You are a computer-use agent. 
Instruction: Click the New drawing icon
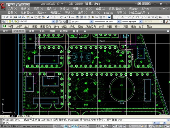pyautogui.click(x=3, y=17)
